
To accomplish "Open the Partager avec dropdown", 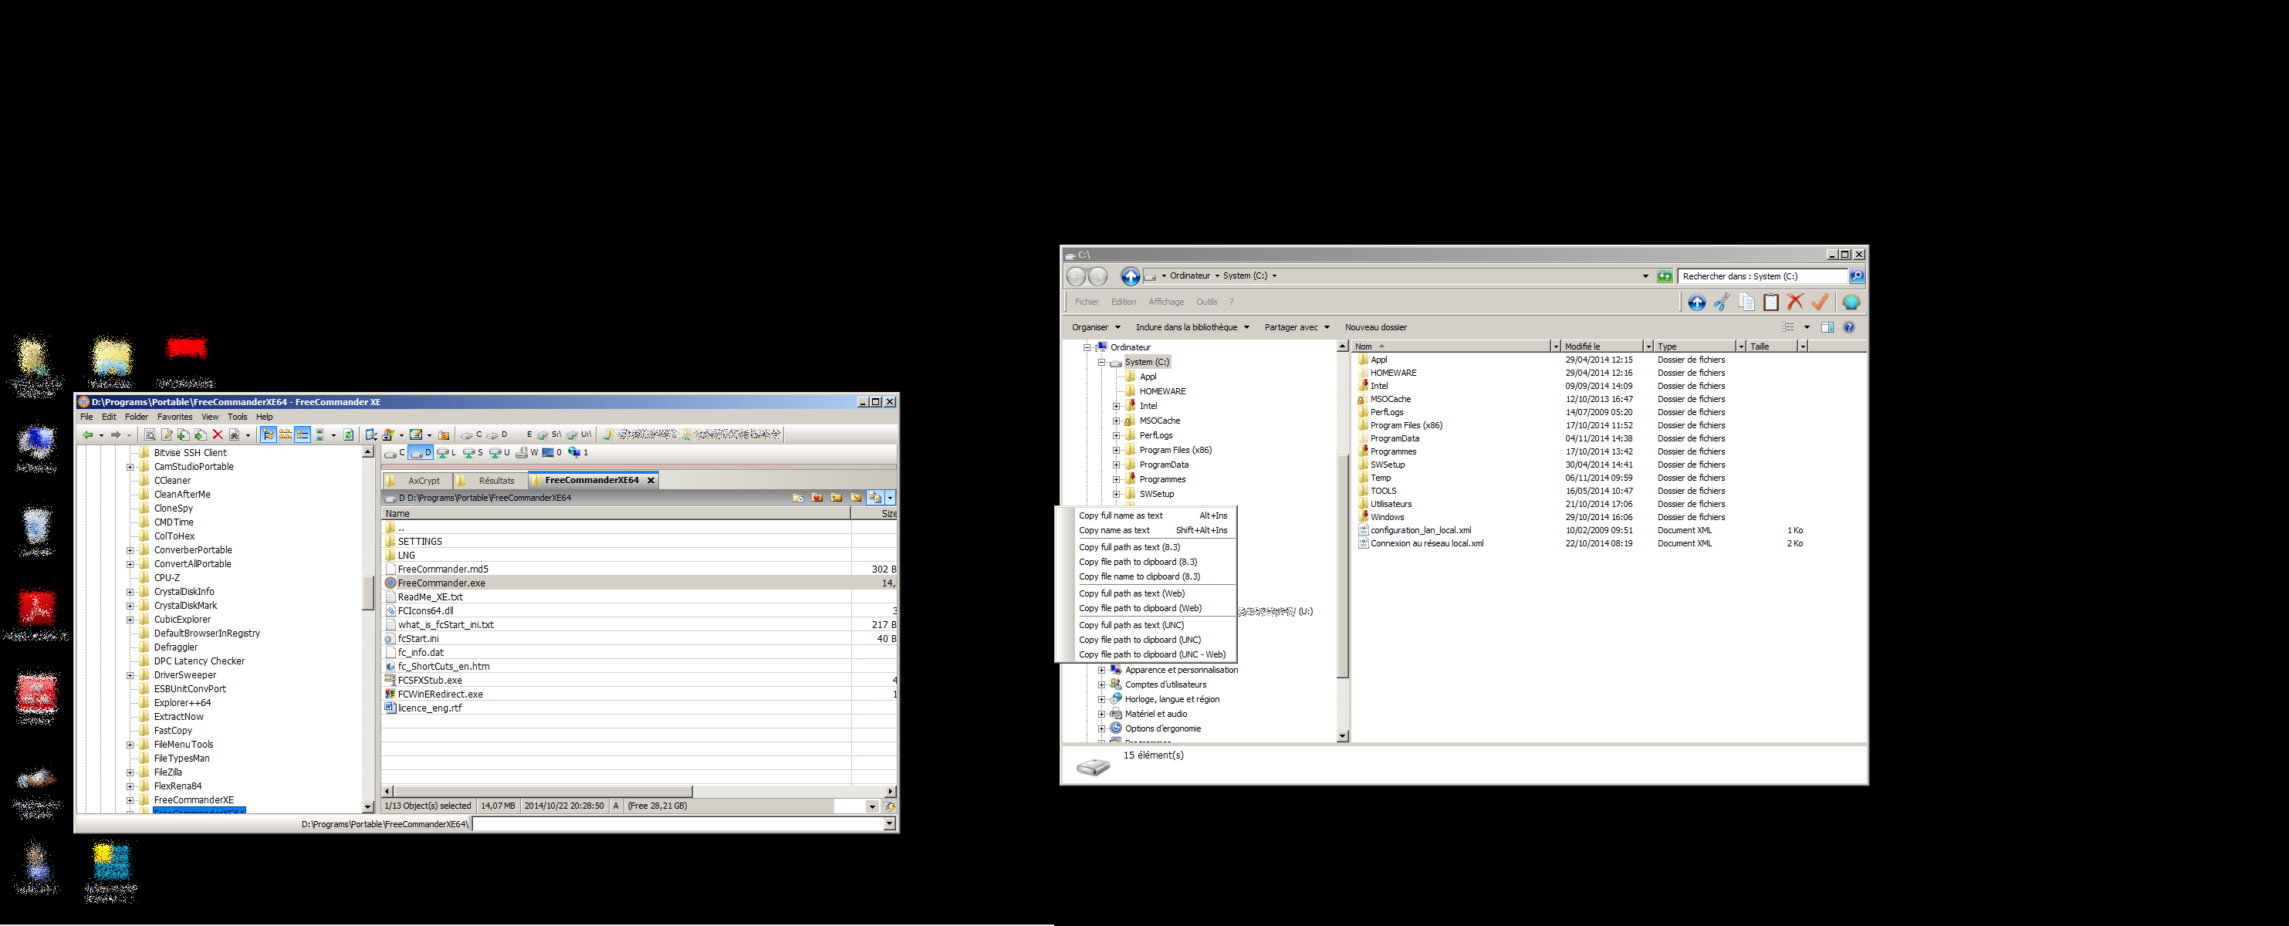I will (x=1297, y=327).
